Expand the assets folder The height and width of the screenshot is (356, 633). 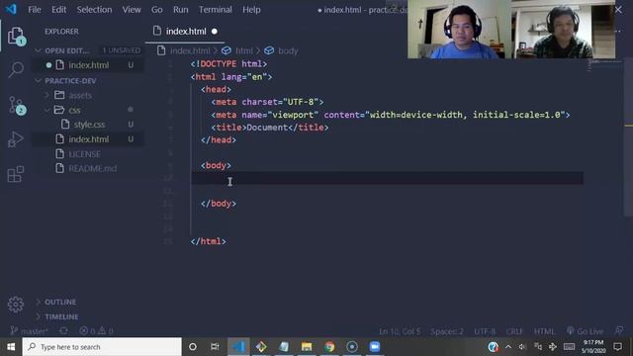point(80,95)
